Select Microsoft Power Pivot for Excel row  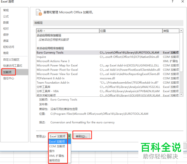click(x=108, y=70)
